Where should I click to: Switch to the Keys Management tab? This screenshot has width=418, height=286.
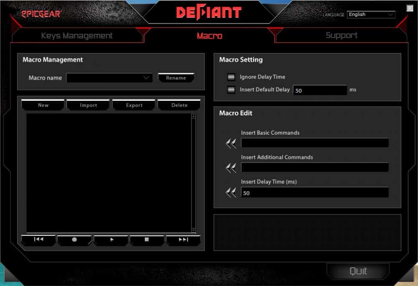point(77,36)
